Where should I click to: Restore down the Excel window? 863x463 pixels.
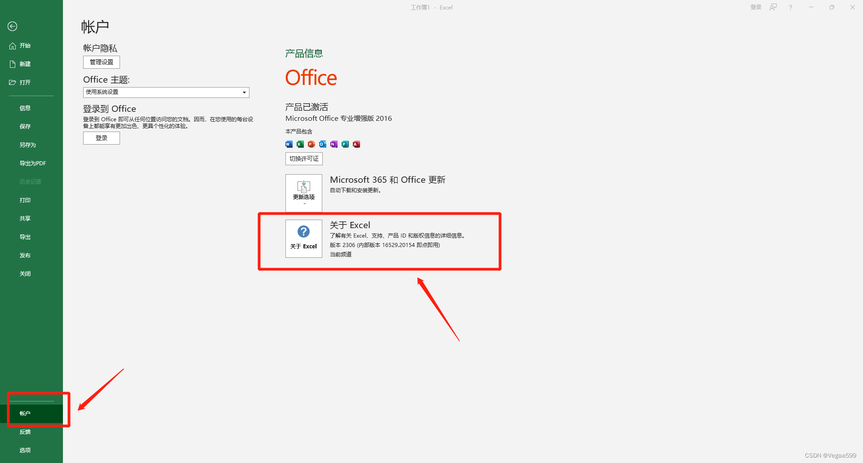pyautogui.click(x=832, y=7)
